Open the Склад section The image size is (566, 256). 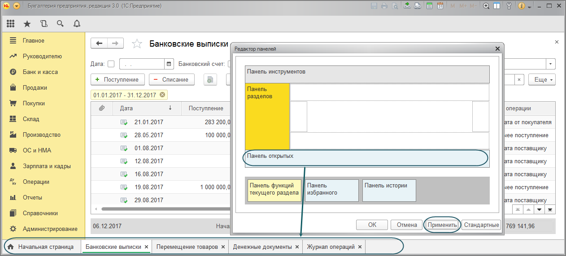point(31,119)
